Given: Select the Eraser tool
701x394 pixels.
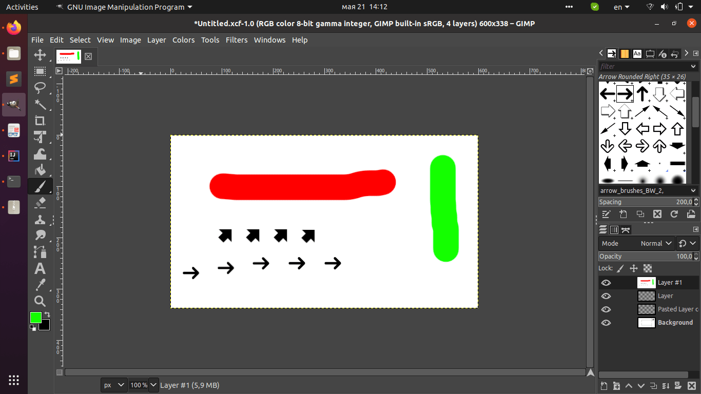Looking at the screenshot, I should point(40,203).
